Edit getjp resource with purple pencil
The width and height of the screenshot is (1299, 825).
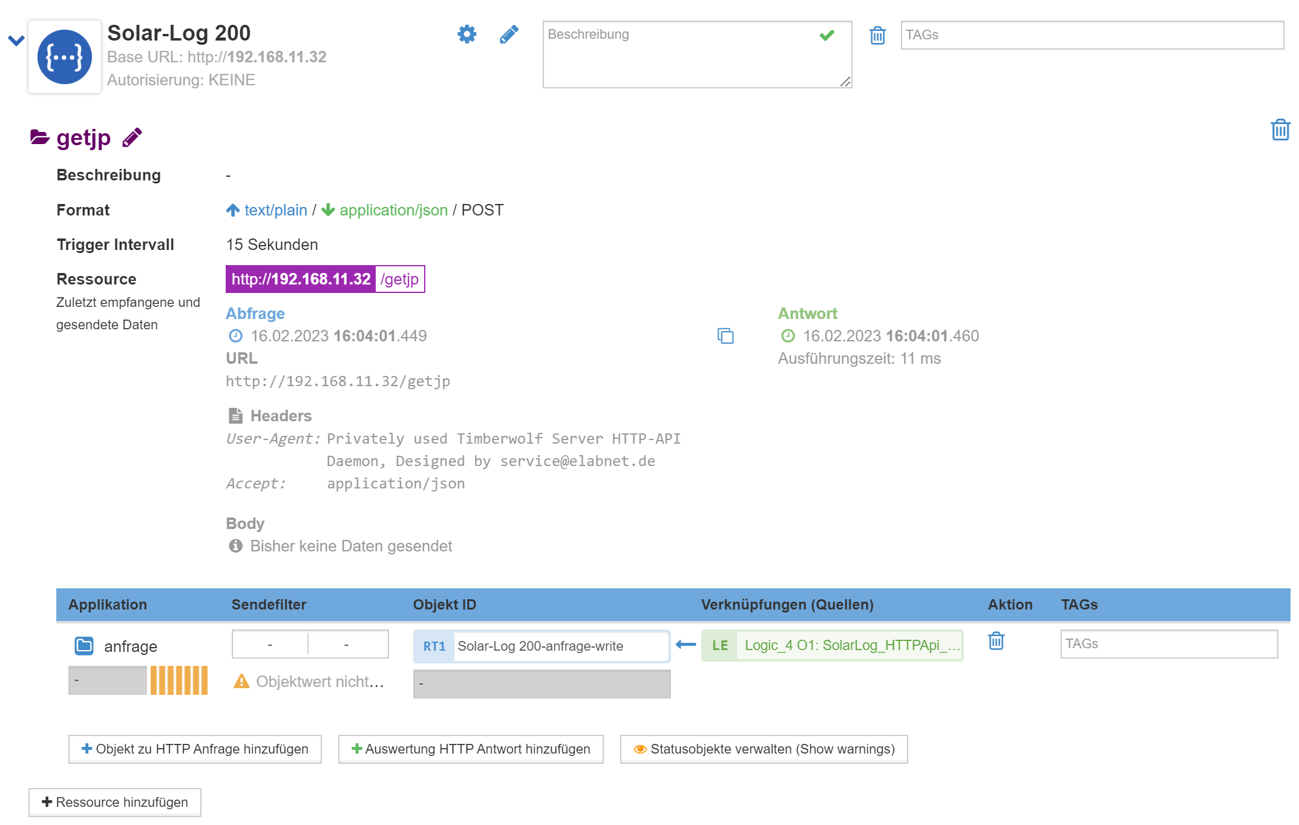132,137
